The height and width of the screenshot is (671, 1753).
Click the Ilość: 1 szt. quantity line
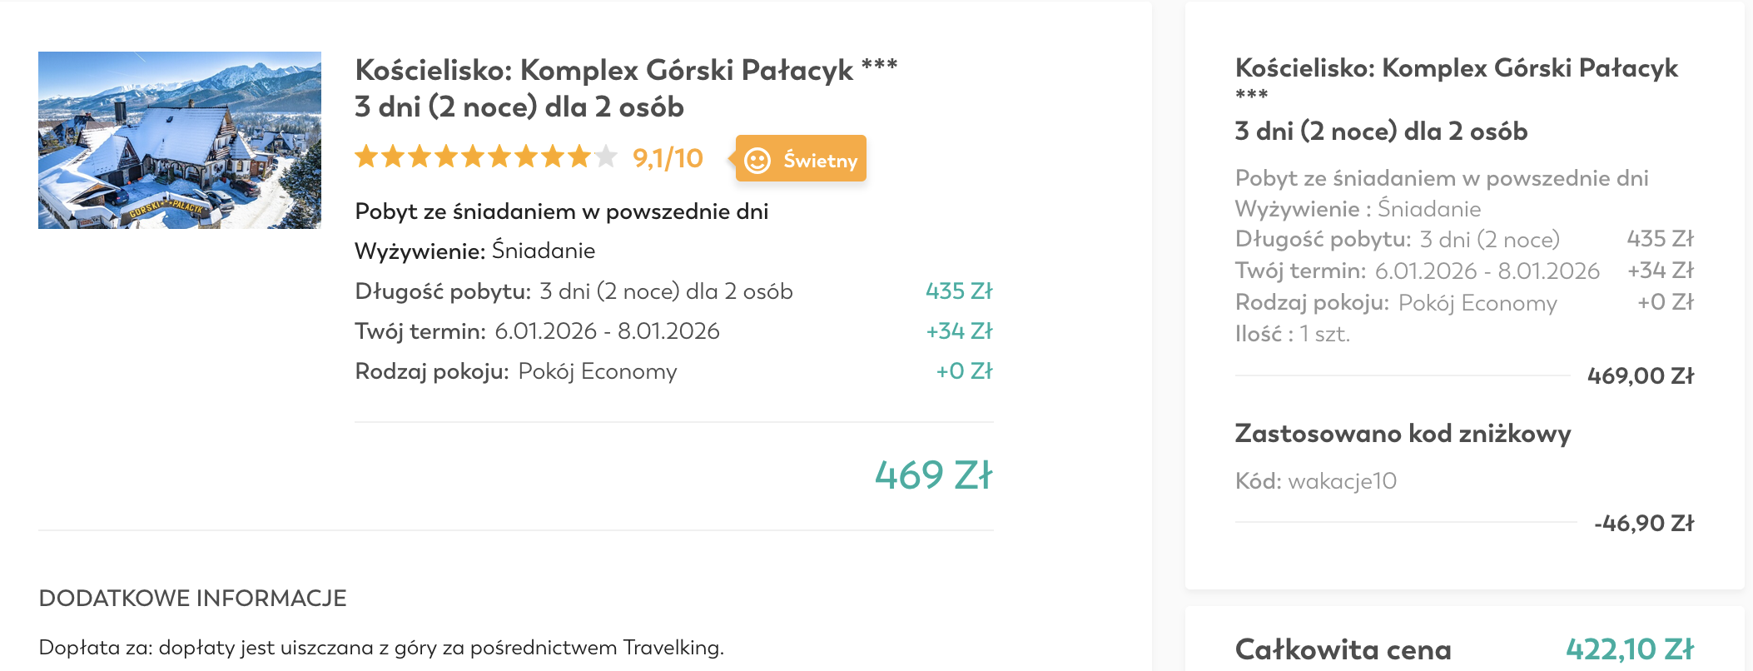click(1292, 334)
